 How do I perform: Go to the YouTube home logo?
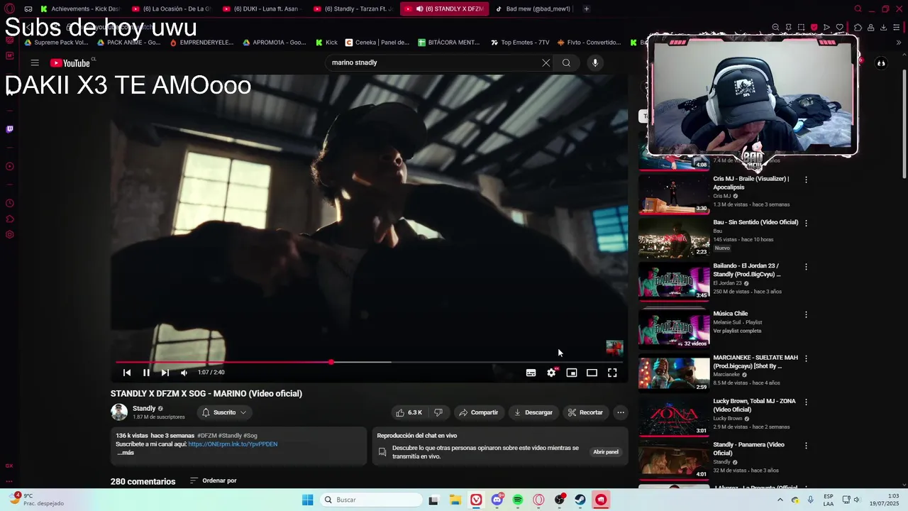(x=70, y=62)
